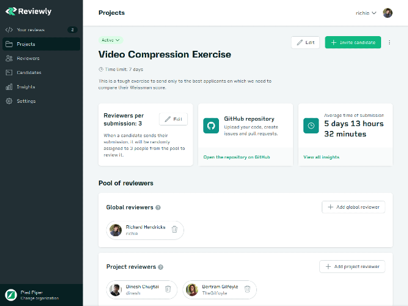Click View all insights link
Image resolution: width=408 pixels, height=306 pixels.
[x=321, y=157]
